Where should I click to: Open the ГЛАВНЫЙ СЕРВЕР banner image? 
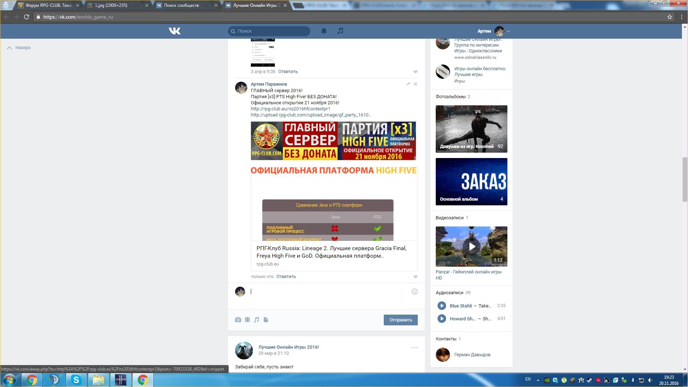coord(333,141)
